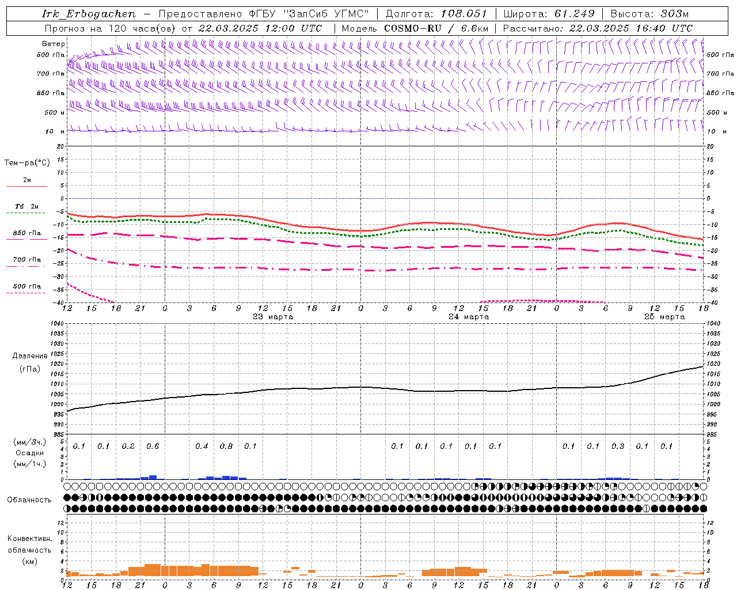737x590 pixels.
Task: Click the Ветер panel label
Action: pyautogui.click(x=54, y=44)
